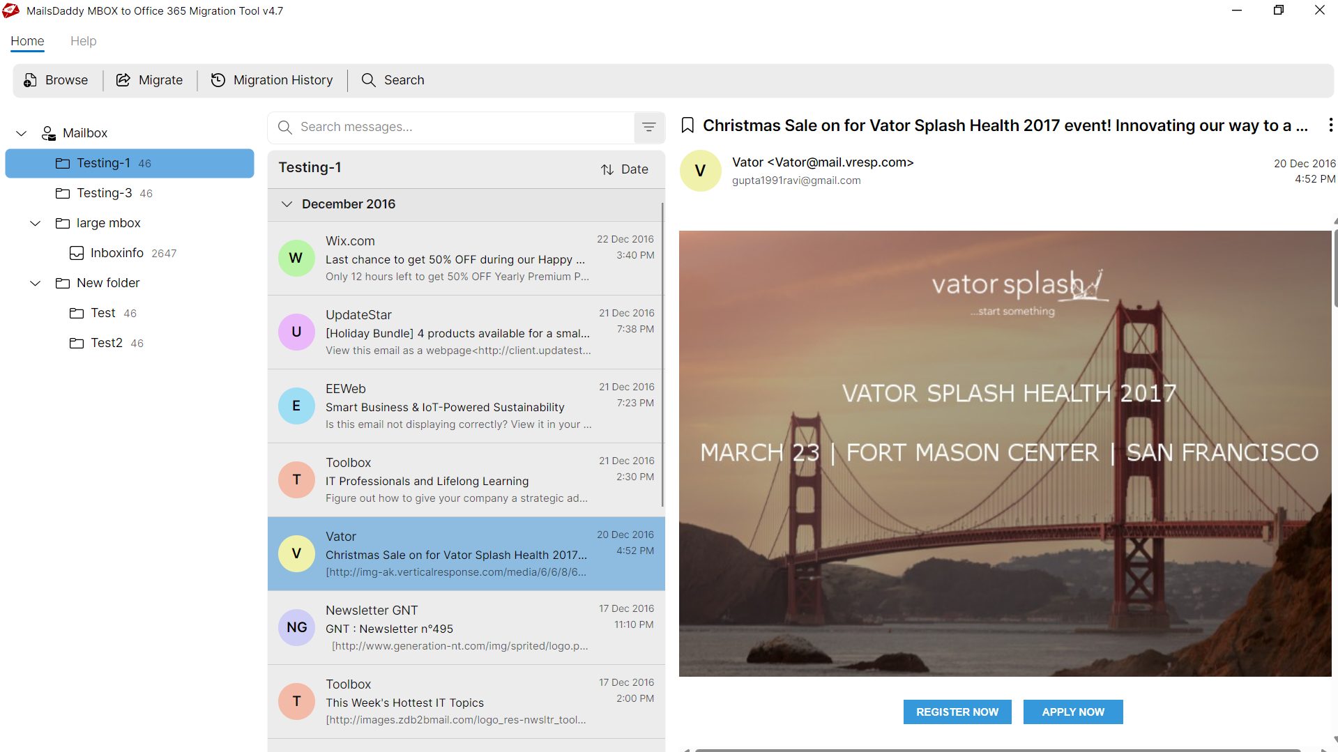Click the sort arrows icon next to Date
Screen dimensions: 1338x752
(x=607, y=169)
